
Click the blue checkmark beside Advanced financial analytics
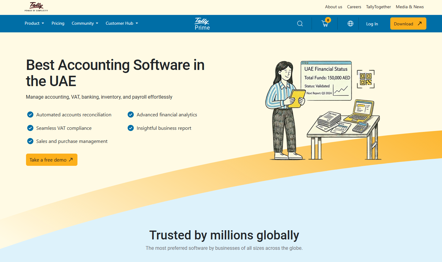[x=131, y=115]
